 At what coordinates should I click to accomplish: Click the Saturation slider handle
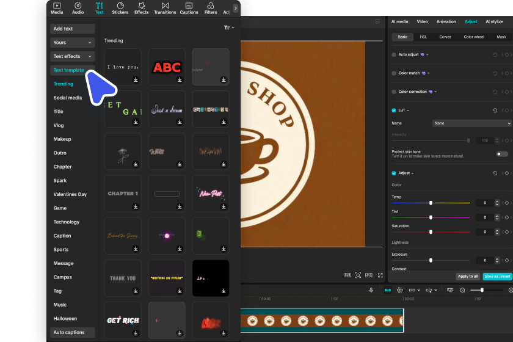pyautogui.click(x=431, y=232)
